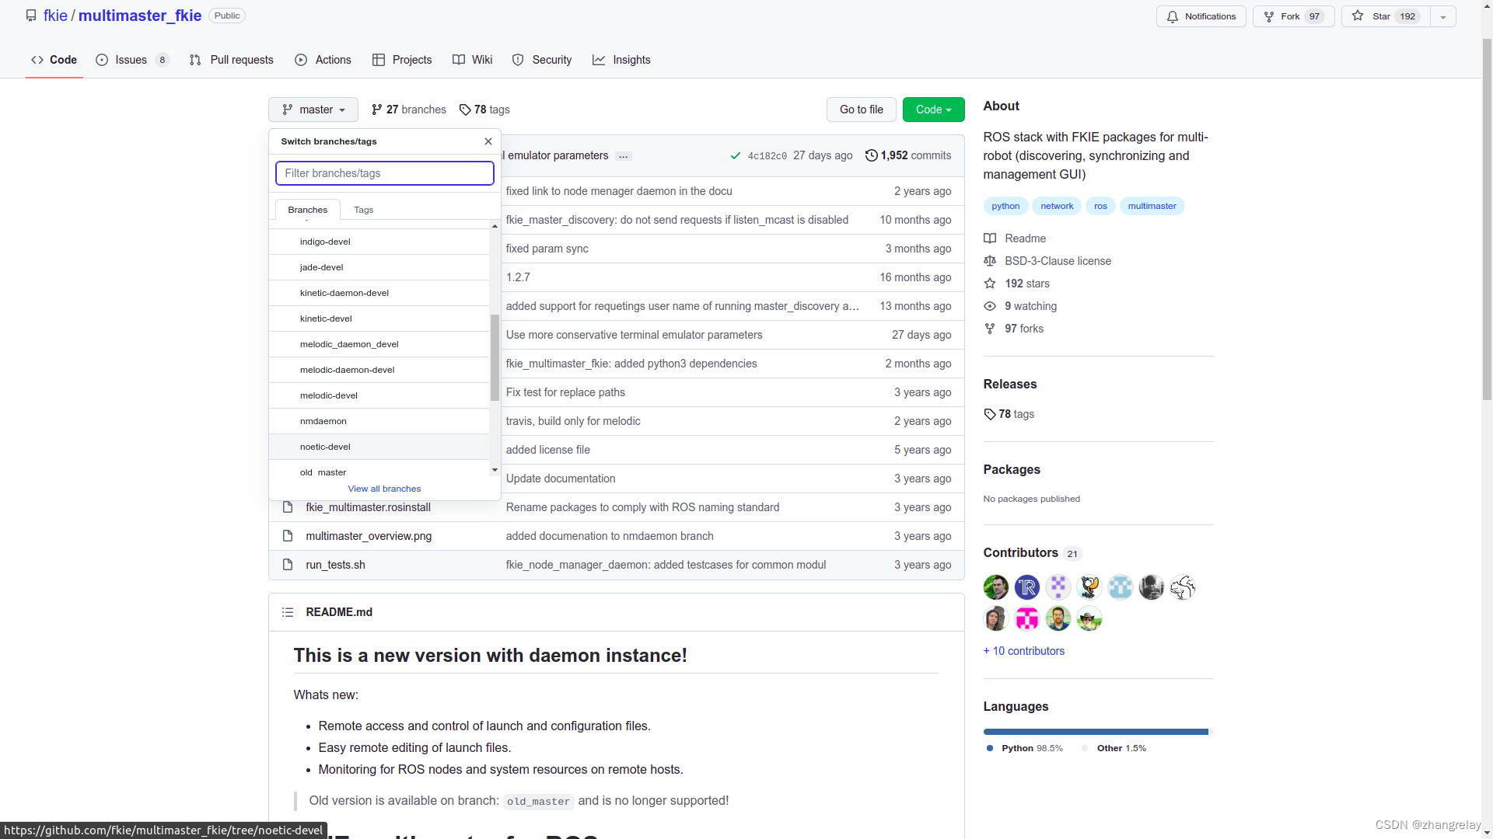Image resolution: width=1493 pixels, height=839 pixels.
Task: Open the Issues tab
Action: [x=131, y=60]
